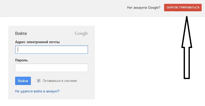This screenshot has width=205, height=106.
Task: Click the blue checkmark next to Оставаться в системе
Action: pyautogui.click(x=39, y=81)
